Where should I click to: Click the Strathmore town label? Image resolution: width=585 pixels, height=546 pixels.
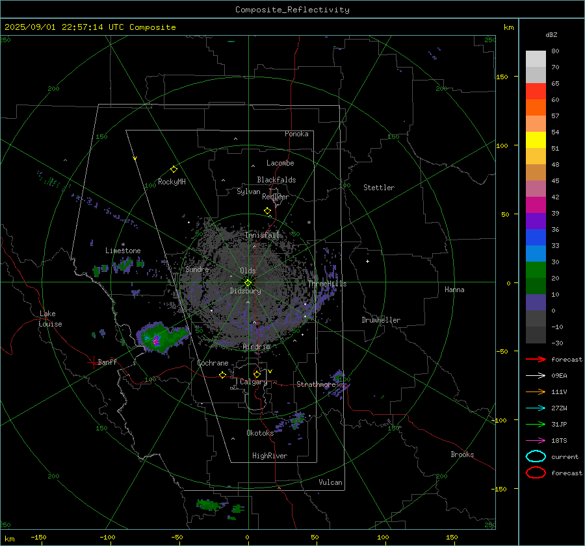tap(316, 384)
